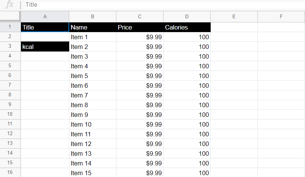305x177 pixels.
Task: Click the 100 calories value for Item 7
Action: click(187, 95)
